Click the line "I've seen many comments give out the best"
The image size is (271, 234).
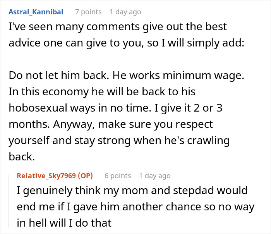coord(117,28)
